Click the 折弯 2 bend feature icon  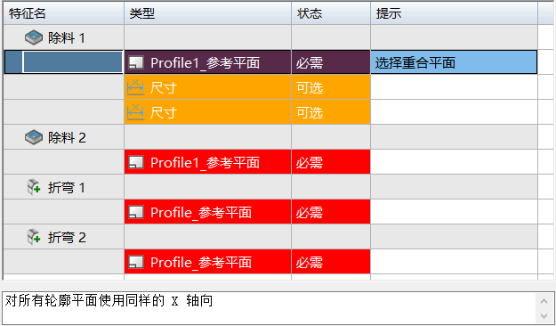click(x=34, y=237)
